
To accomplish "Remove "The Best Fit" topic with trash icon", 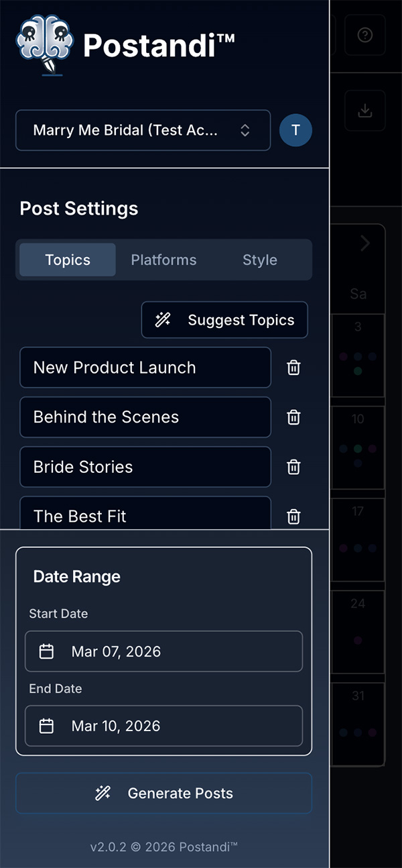I will (293, 517).
